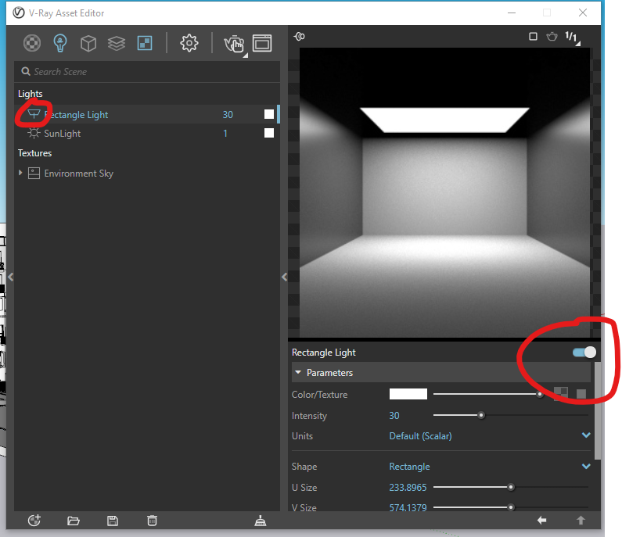The height and width of the screenshot is (537, 622).
Task: Click the Color/Texture white color swatch
Action: pyautogui.click(x=408, y=394)
